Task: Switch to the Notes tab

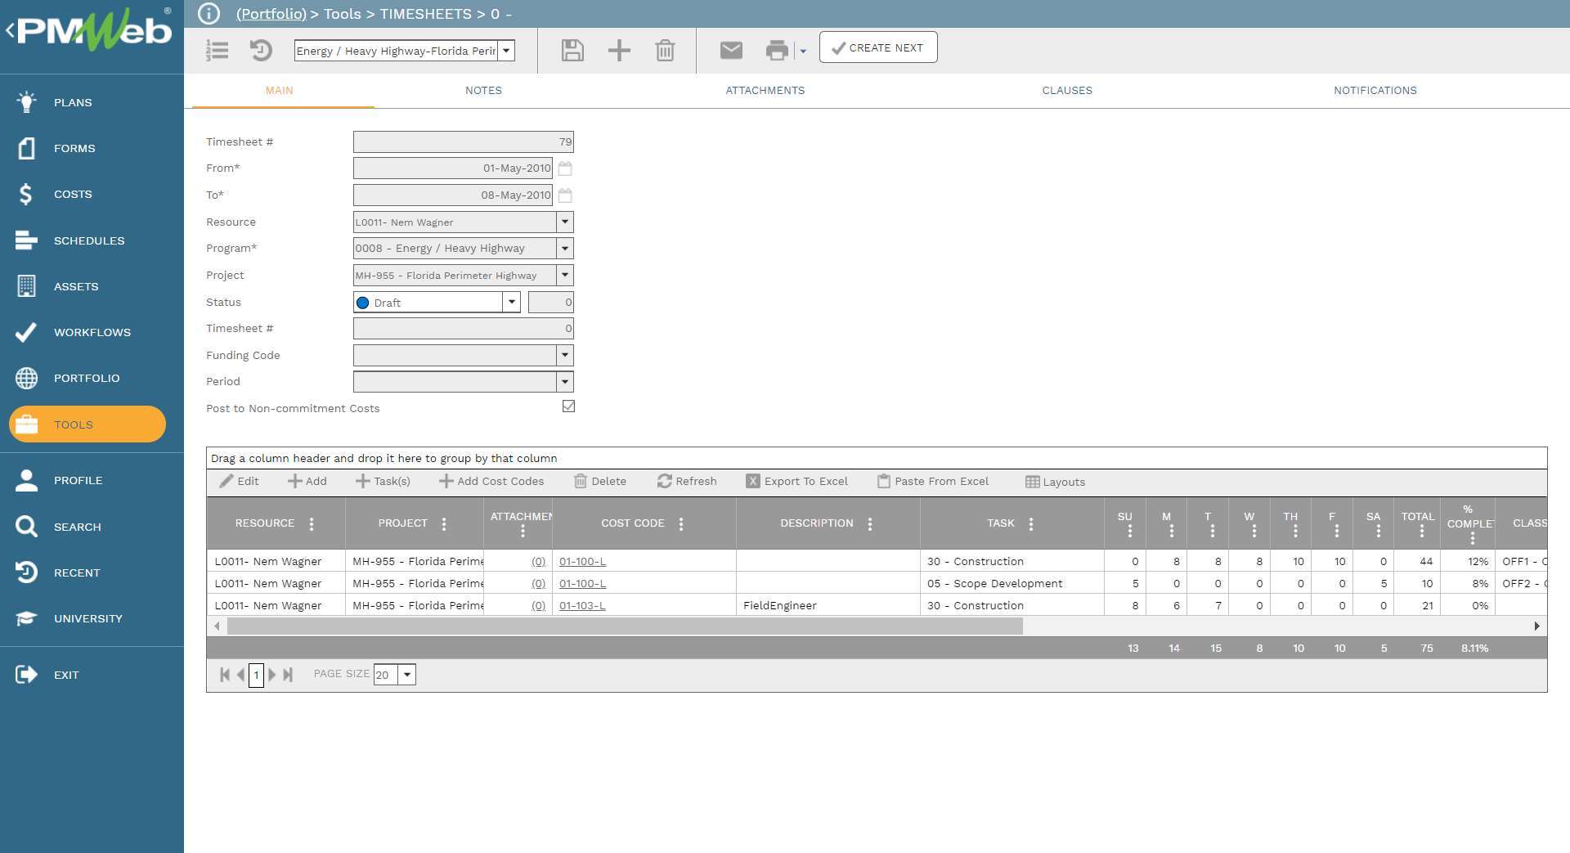Action: click(x=483, y=90)
